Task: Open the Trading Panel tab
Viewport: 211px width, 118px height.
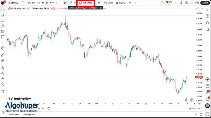Action: pos(29,115)
